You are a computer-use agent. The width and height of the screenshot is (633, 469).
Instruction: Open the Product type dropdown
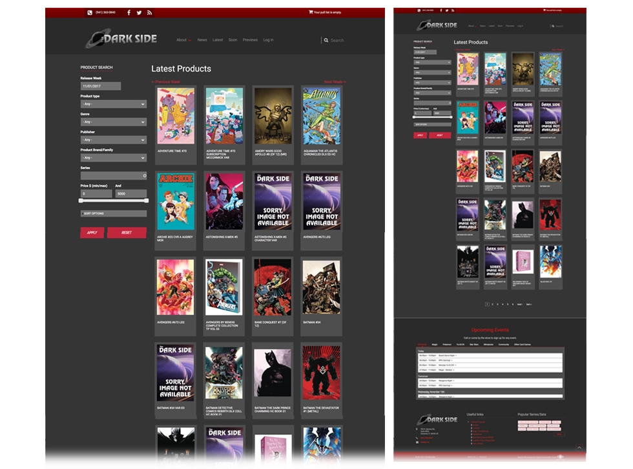(x=113, y=104)
